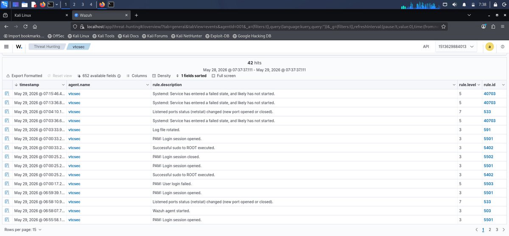Viewport: 509px width, 236px height.
Task: Open the vtcsec agent link in first row
Action: point(74,94)
